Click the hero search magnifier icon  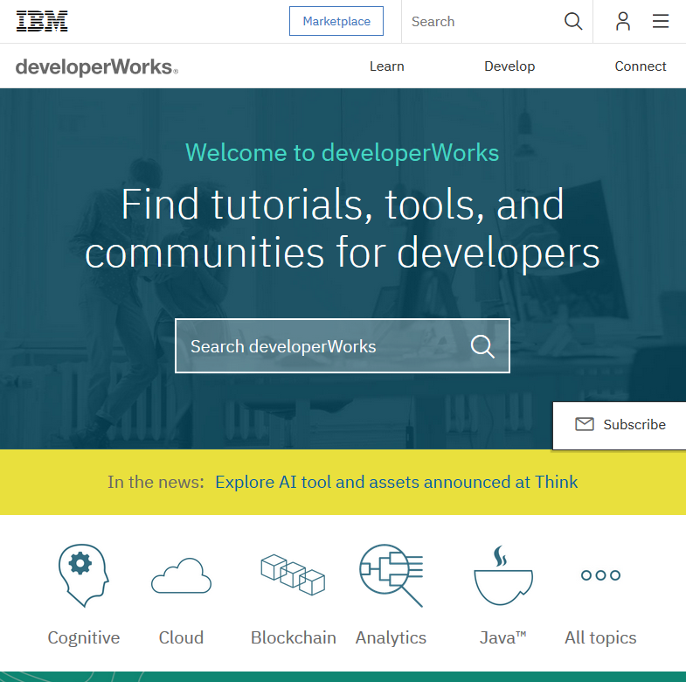pos(482,347)
